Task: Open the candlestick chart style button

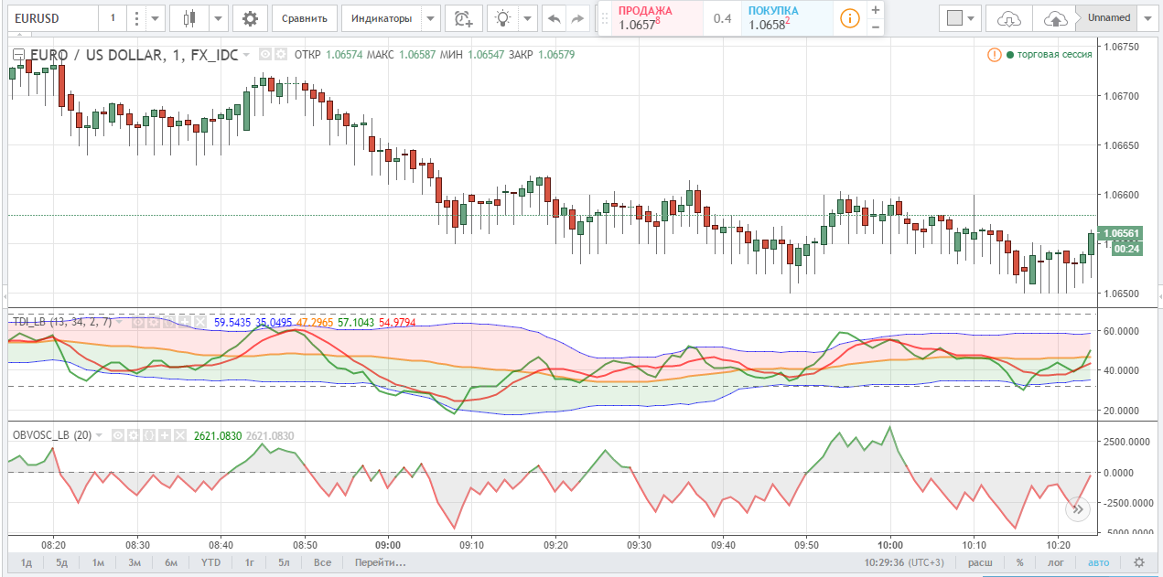Action: click(x=189, y=18)
